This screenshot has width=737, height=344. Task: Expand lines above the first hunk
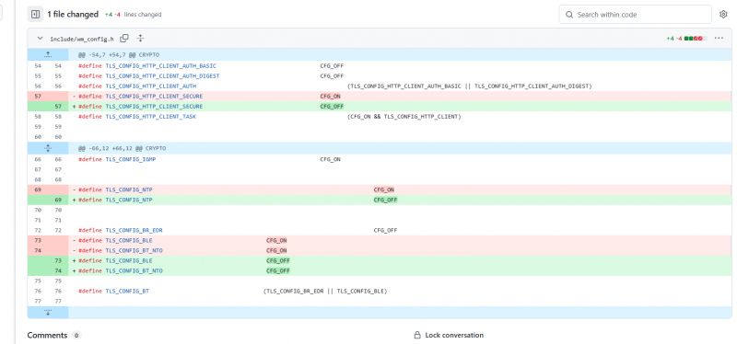point(48,55)
